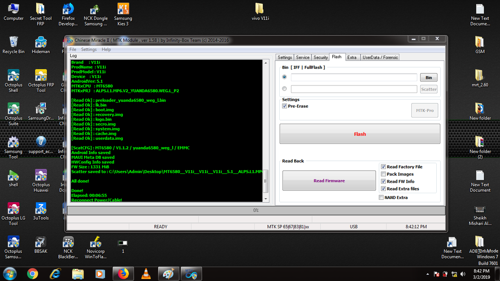Open the Help menu

106,50
